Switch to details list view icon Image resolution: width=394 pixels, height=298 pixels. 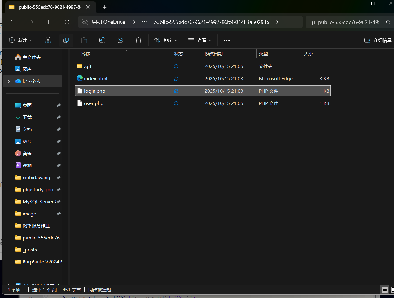pyautogui.click(x=384, y=290)
